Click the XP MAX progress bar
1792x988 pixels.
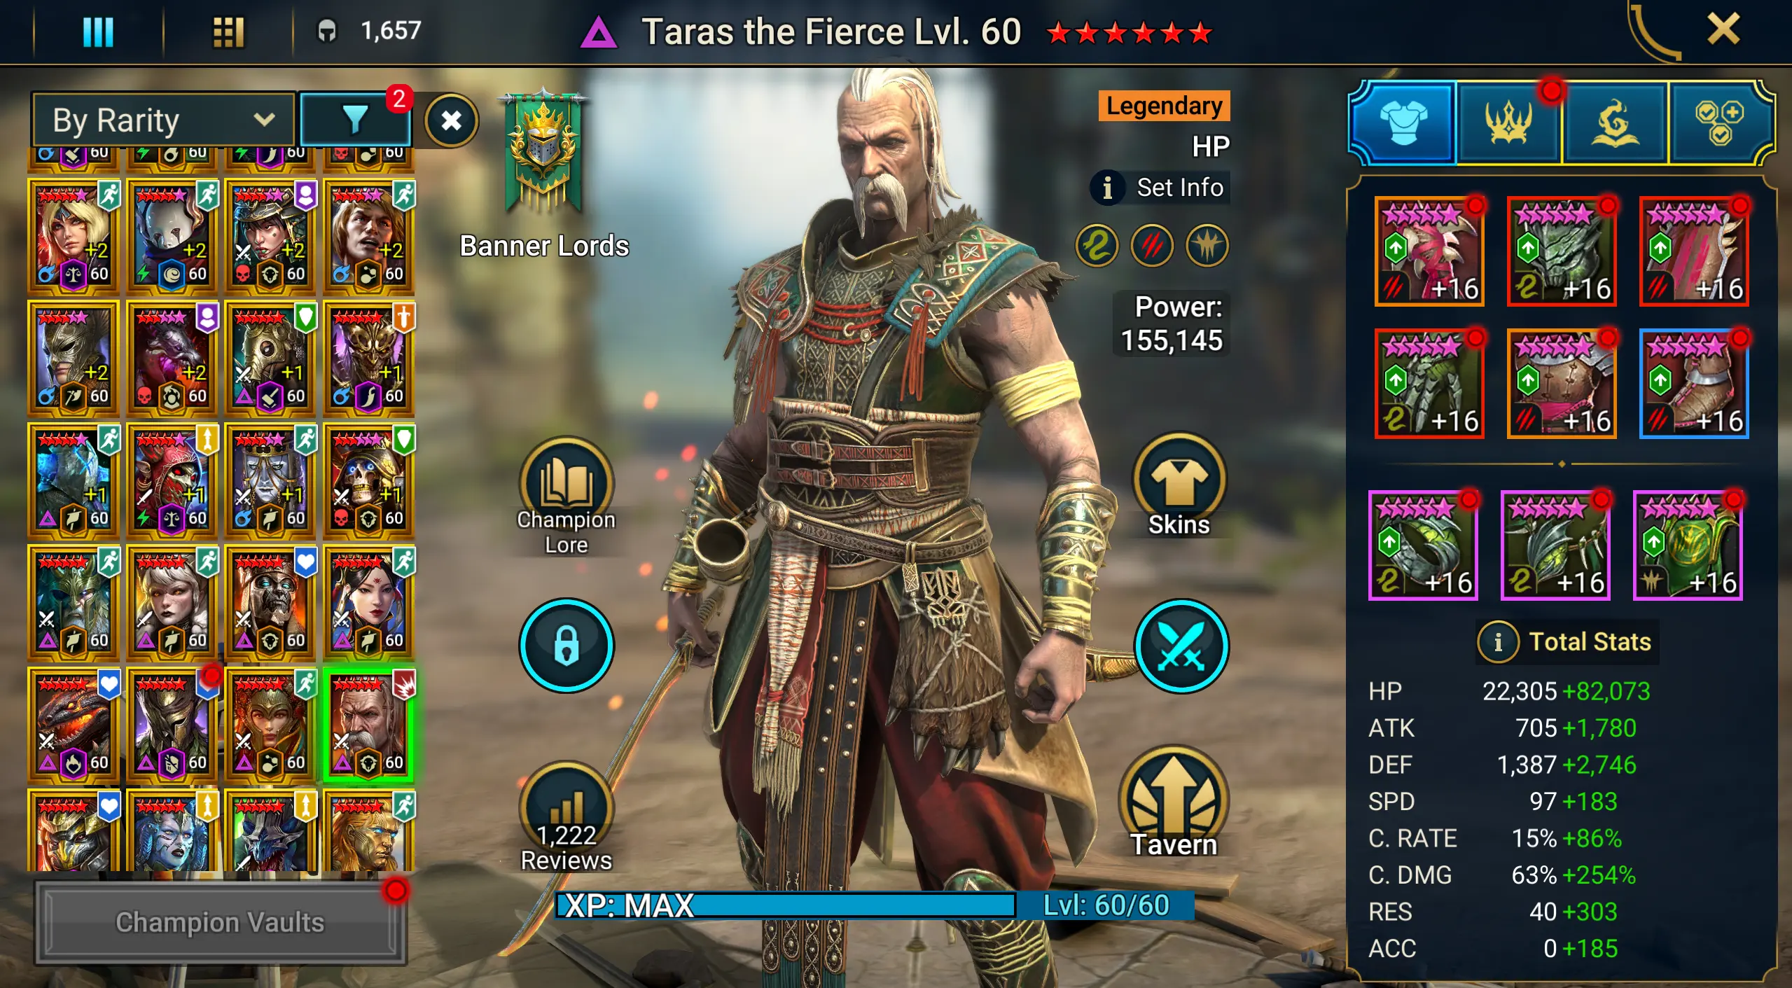tap(785, 905)
